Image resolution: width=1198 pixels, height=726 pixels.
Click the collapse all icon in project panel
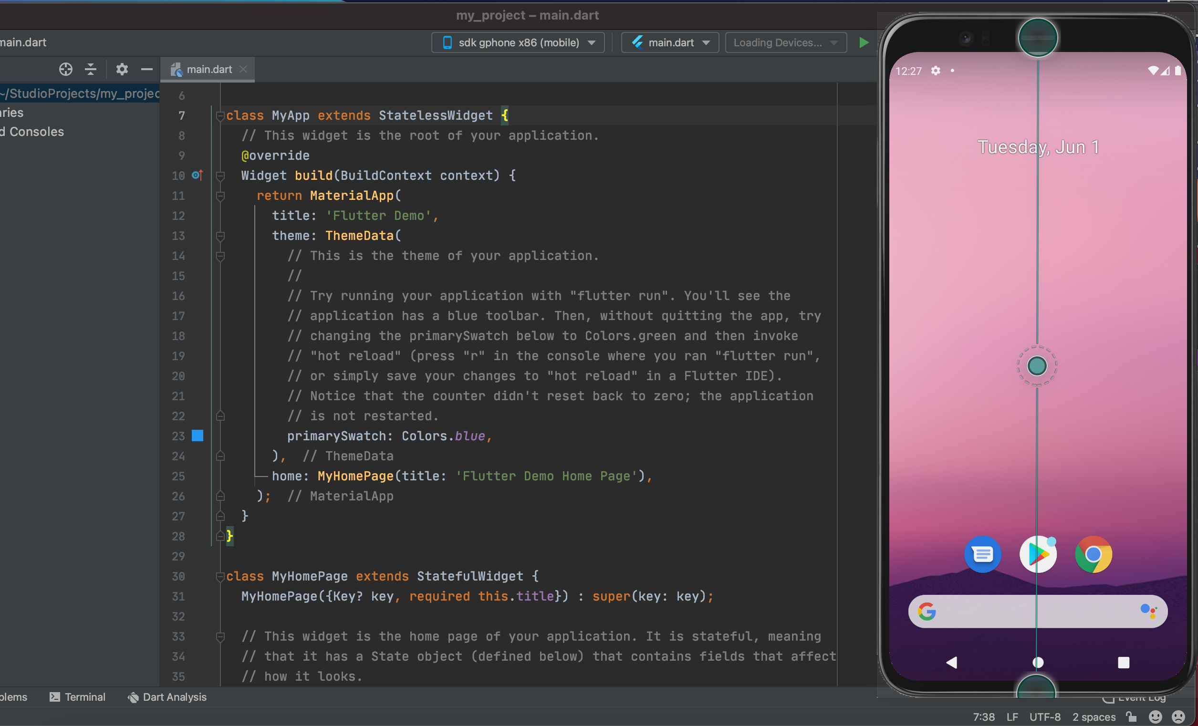(x=91, y=70)
